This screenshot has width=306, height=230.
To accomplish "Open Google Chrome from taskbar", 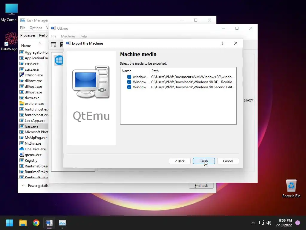I will (36, 223).
